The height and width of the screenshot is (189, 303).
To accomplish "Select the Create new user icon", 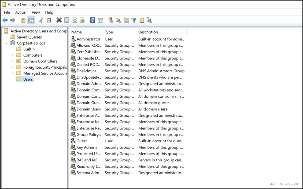I will (x=110, y=20).
